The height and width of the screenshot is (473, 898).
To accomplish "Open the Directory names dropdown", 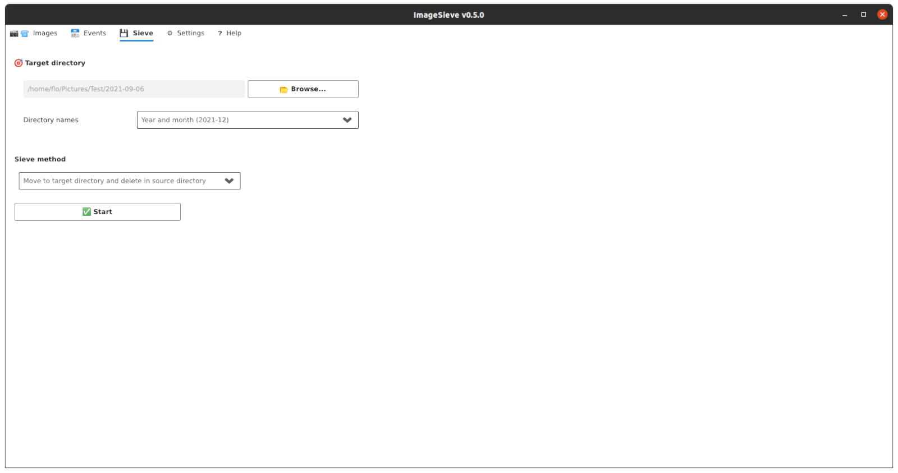I will [x=248, y=120].
